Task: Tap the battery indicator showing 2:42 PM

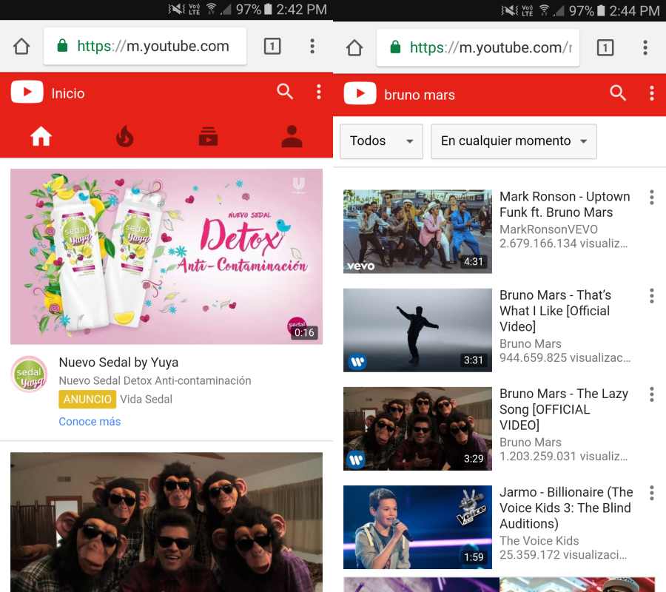Action: pyautogui.click(x=268, y=10)
